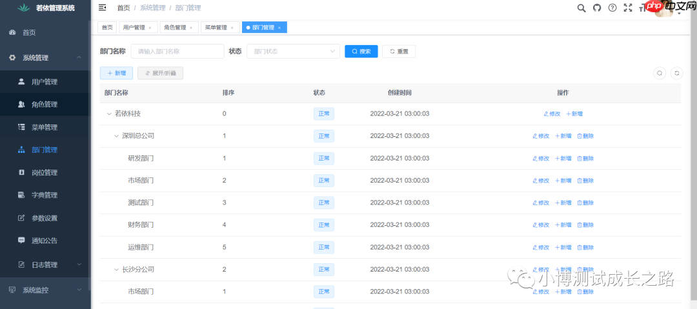This screenshot has width=697, height=309.
Task: Click 新增 for 财务部门 row
Action: coord(563,225)
